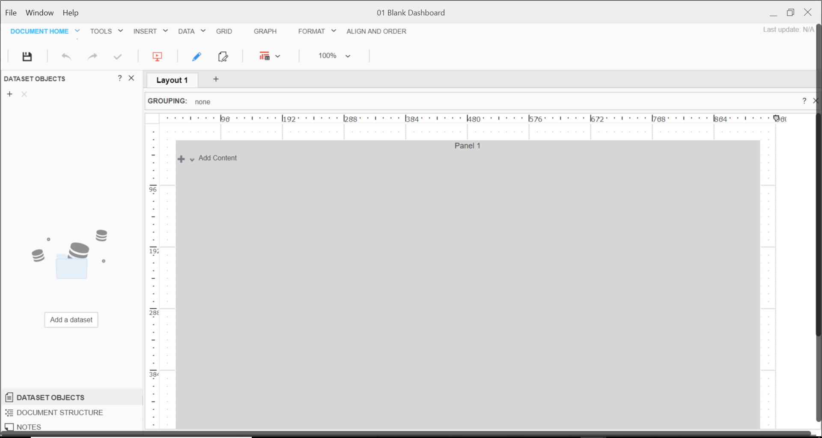Open the File menu
The image size is (822, 438).
[11, 13]
